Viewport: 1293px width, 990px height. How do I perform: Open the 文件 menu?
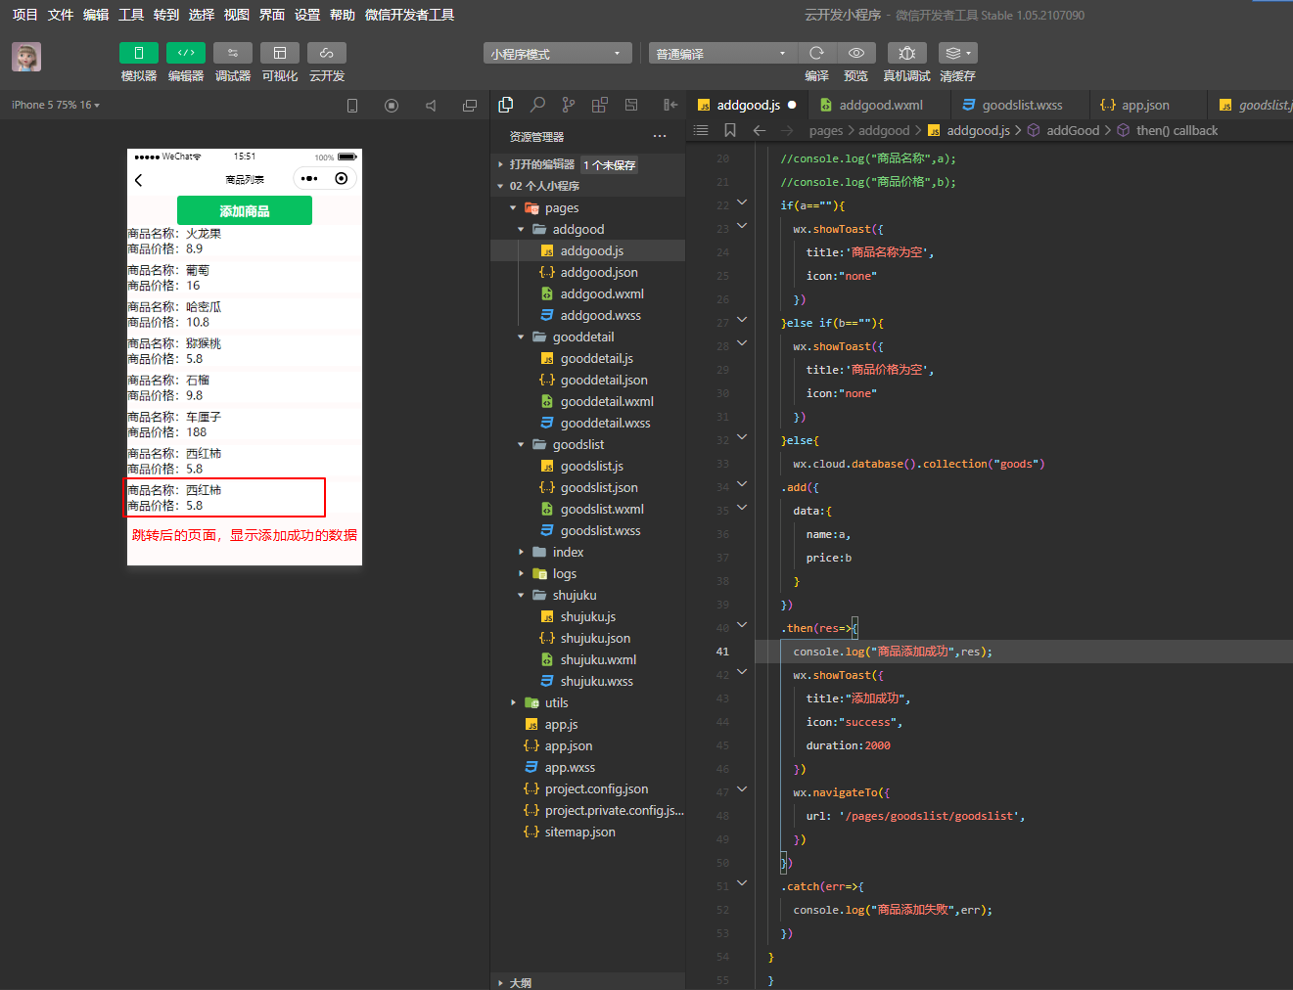coord(61,15)
